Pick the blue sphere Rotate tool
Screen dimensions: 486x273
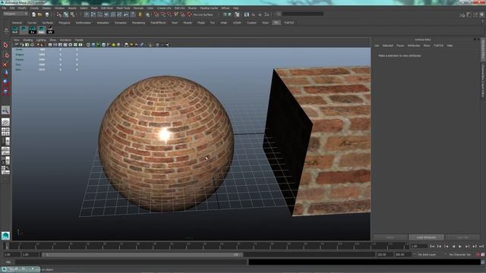pyautogui.click(x=5, y=82)
